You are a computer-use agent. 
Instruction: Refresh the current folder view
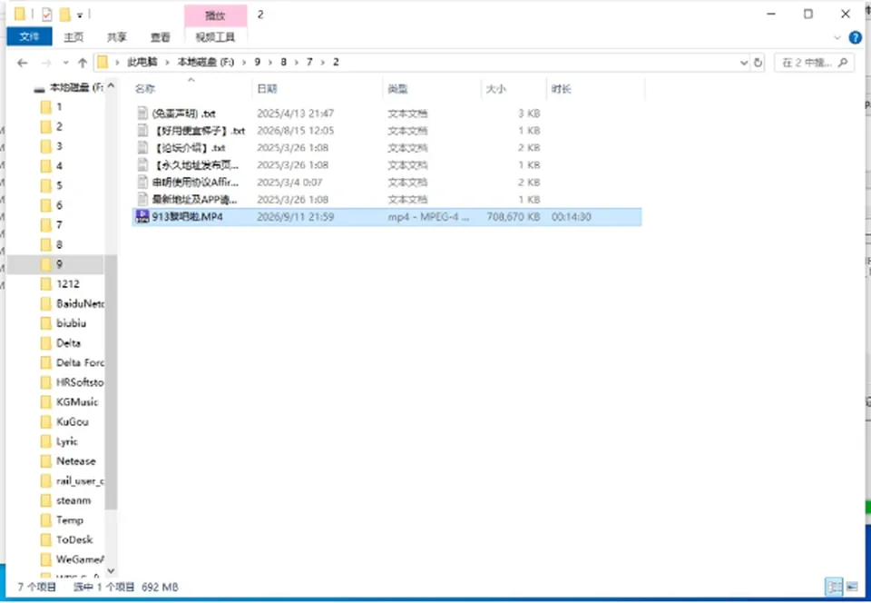[758, 63]
